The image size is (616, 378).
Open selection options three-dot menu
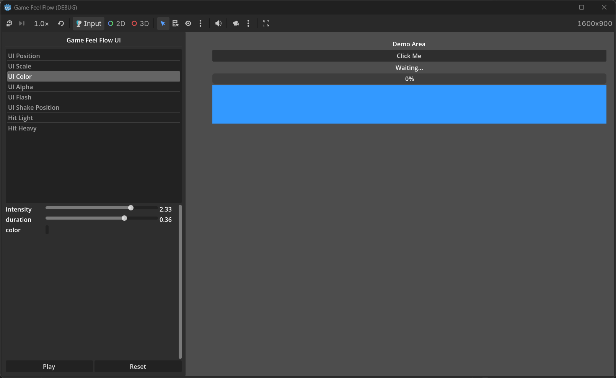pos(200,23)
